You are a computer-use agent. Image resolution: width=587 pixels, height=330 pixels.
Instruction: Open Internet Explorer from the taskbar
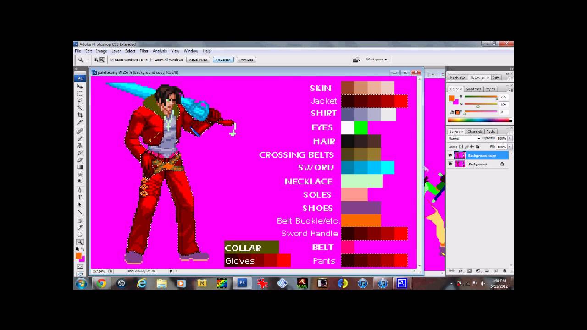(x=141, y=283)
